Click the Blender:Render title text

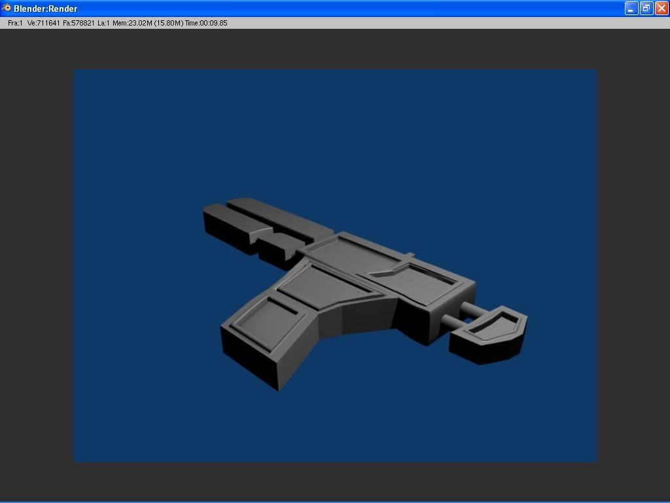click(45, 9)
